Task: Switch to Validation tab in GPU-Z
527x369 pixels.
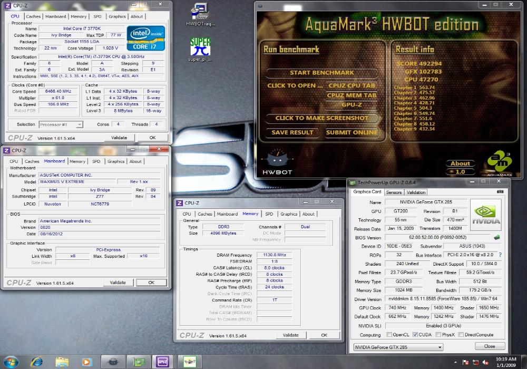Action: pyautogui.click(x=416, y=192)
